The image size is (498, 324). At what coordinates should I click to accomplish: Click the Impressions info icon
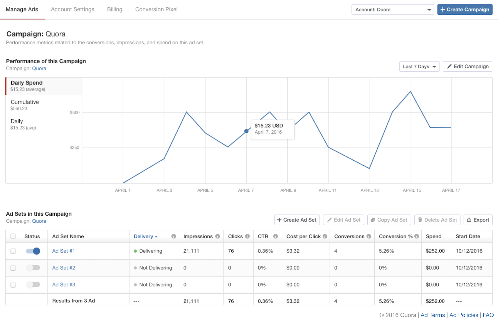pos(218,236)
